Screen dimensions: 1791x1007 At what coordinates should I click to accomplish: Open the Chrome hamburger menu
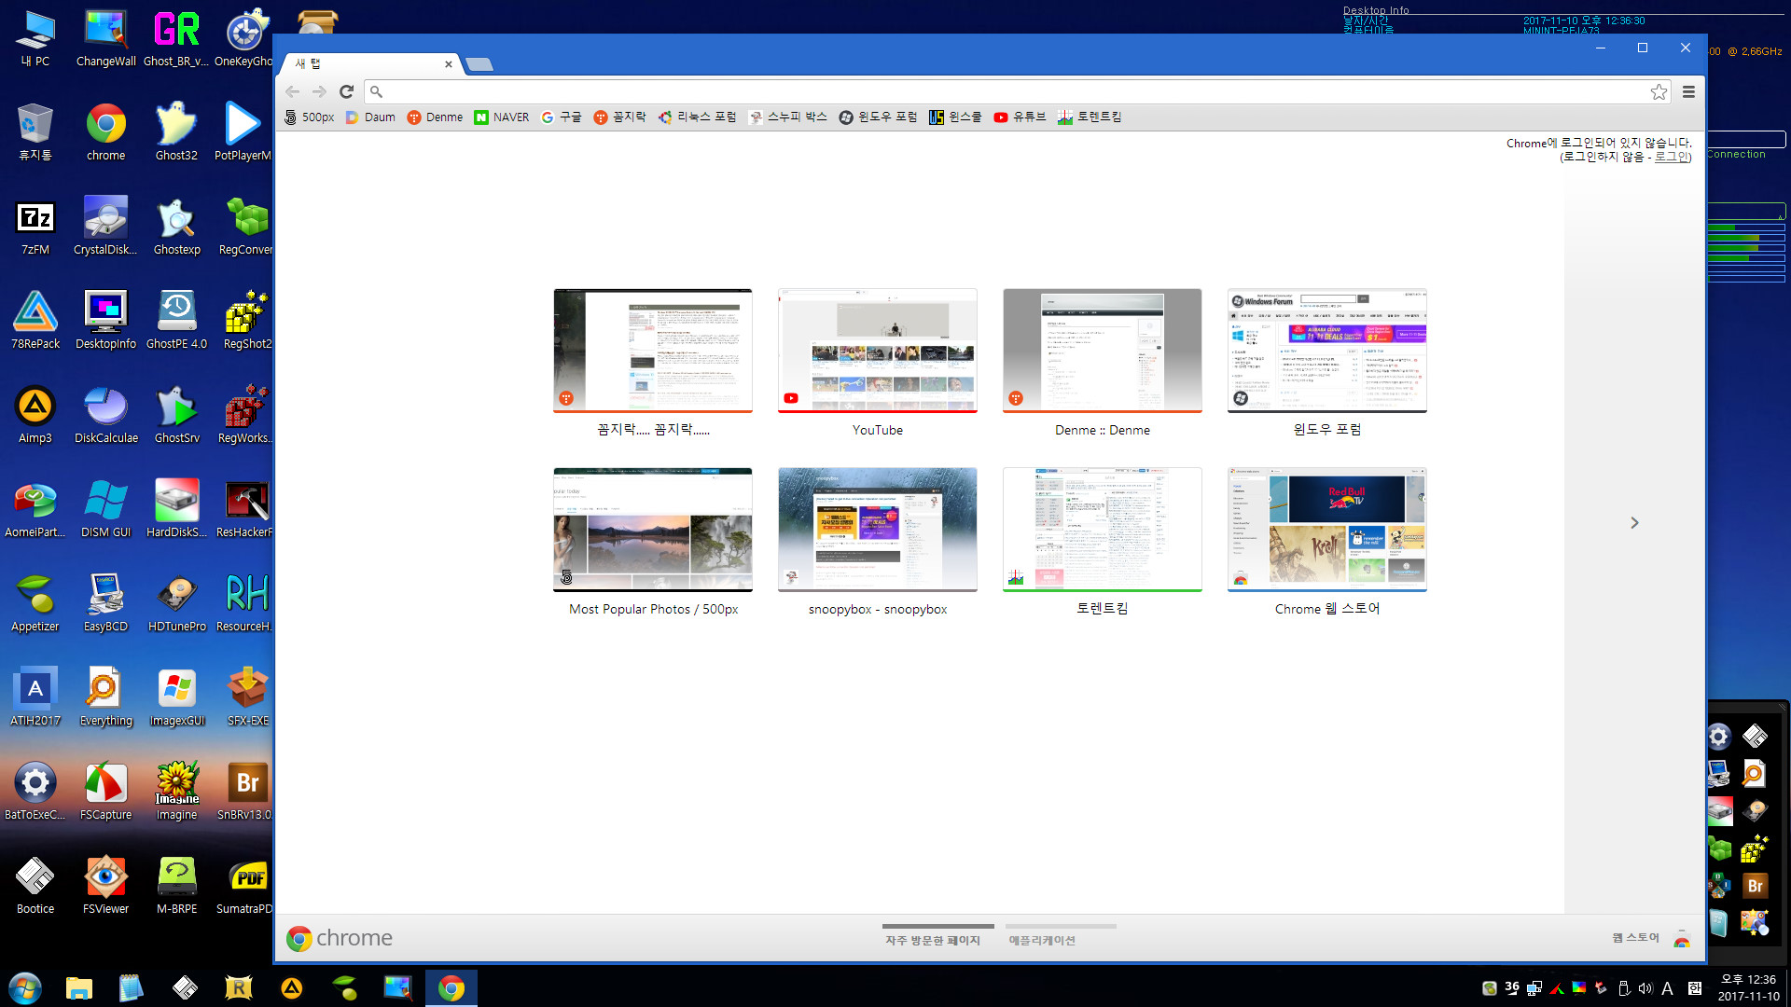(1688, 91)
